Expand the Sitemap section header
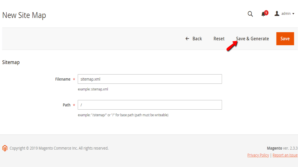 tap(11, 62)
